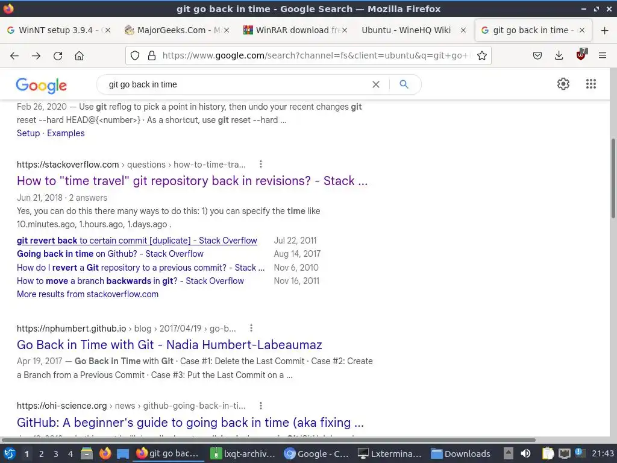
Task: Open more options for nphumbert.github.io result
Action: (251, 328)
